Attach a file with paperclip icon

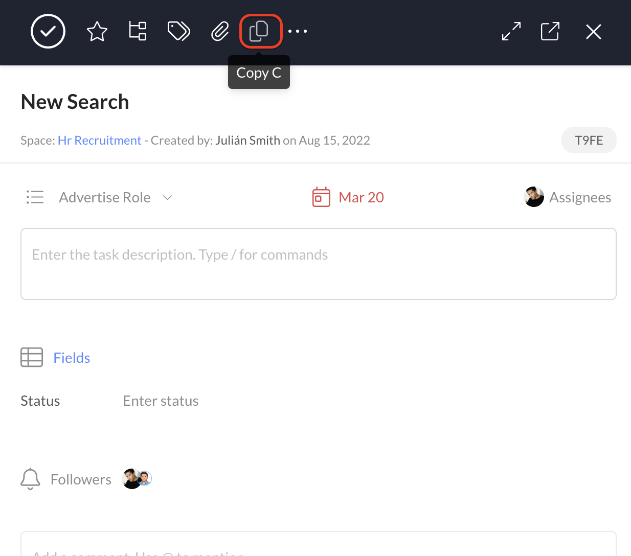click(220, 32)
